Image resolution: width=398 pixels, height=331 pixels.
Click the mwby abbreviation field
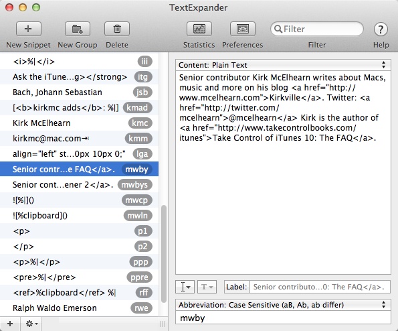click(283, 318)
